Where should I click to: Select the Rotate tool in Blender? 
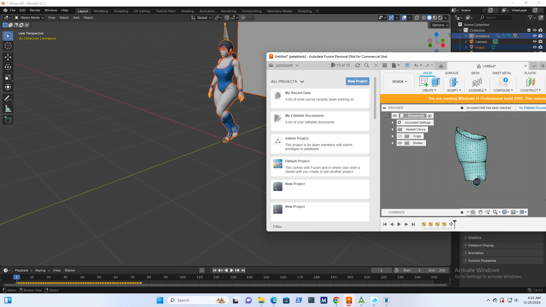8,67
